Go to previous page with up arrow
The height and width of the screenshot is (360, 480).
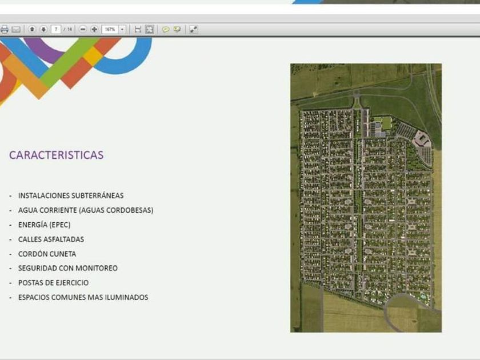[x=32, y=29]
